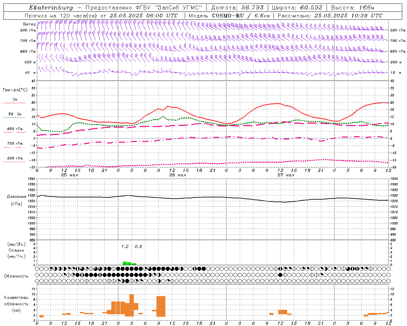Image resolution: width=407 pixels, height=326 pixels.
Task: Click the 'Ветер' wind panel label
Action: point(29,24)
